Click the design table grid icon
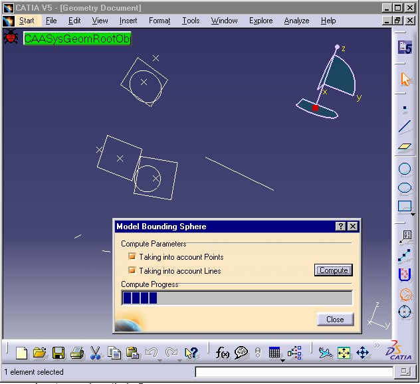Image resolution: width=420 pixels, height=384 pixels. coord(274,352)
